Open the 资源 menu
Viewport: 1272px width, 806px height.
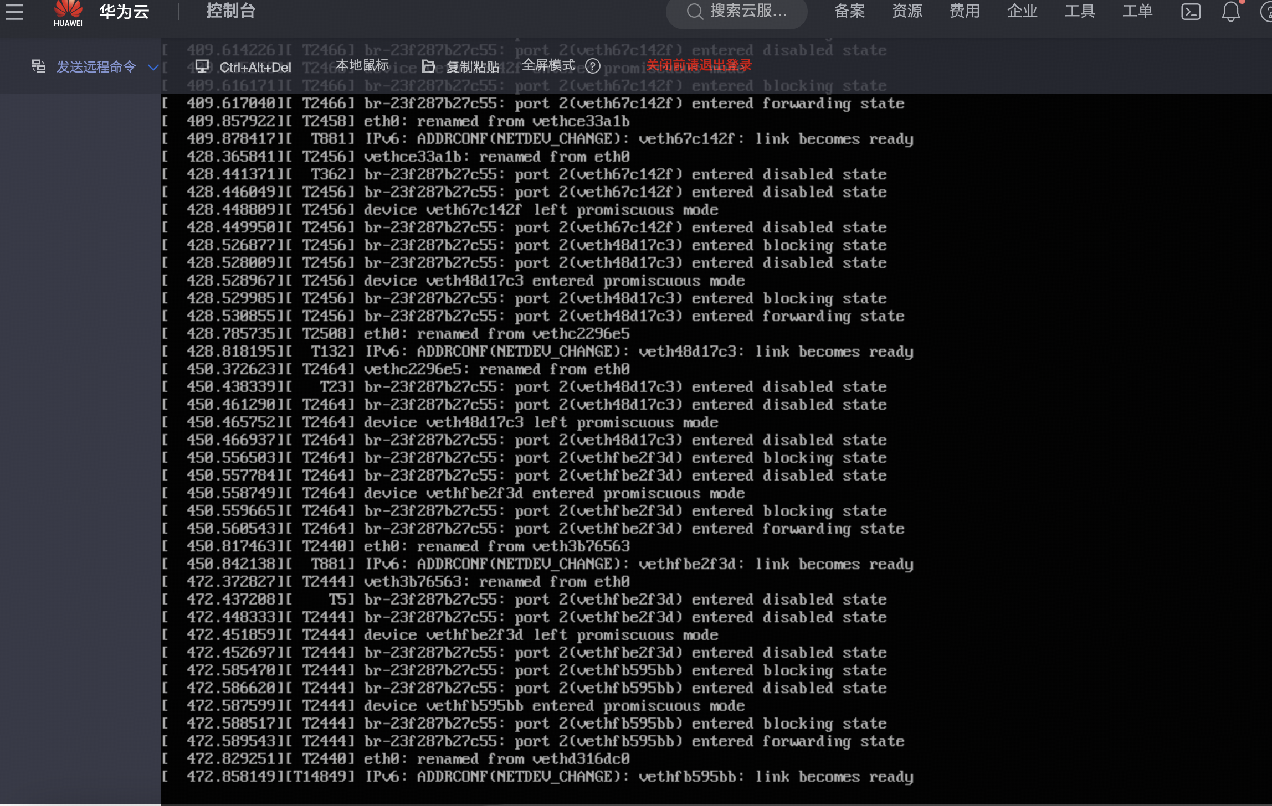[906, 11]
